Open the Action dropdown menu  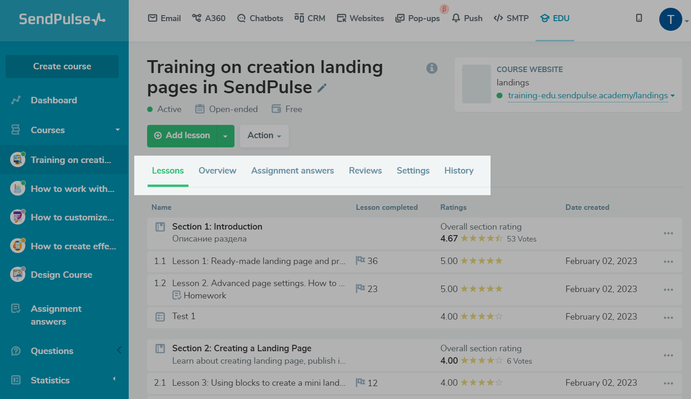pyautogui.click(x=264, y=135)
